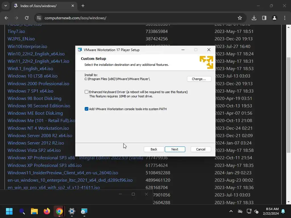Click the page scroll-up arrow
The height and width of the screenshot is (218, 291).
click(288, 27)
